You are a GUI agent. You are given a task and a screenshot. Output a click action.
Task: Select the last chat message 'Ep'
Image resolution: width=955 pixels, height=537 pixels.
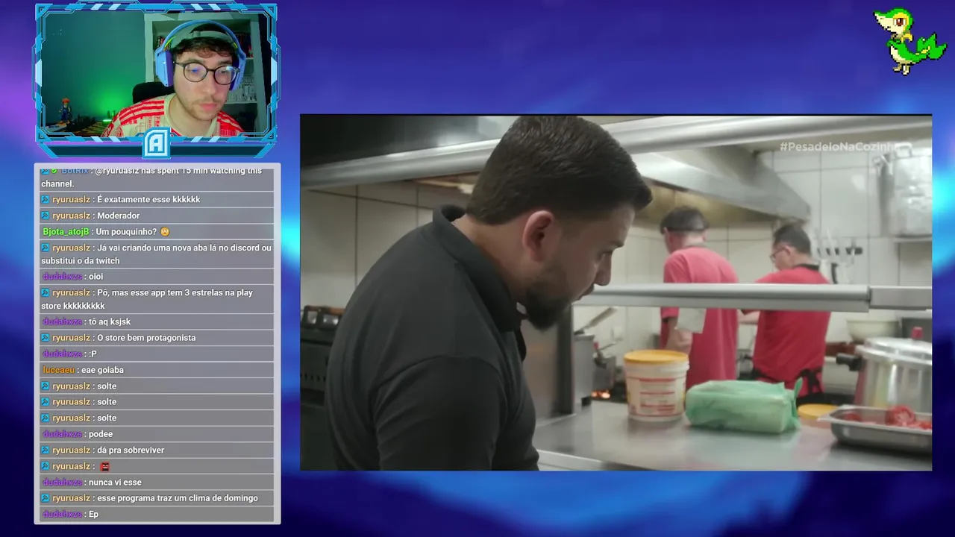[x=157, y=514]
